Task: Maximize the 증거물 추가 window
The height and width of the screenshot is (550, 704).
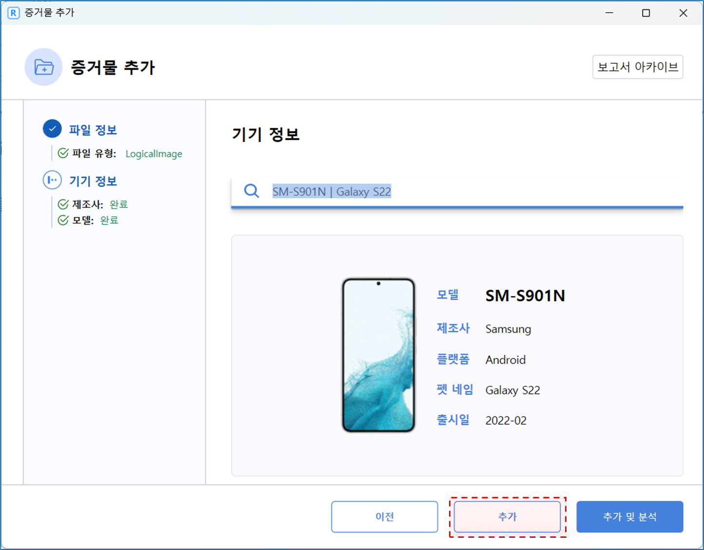Action: [646, 13]
